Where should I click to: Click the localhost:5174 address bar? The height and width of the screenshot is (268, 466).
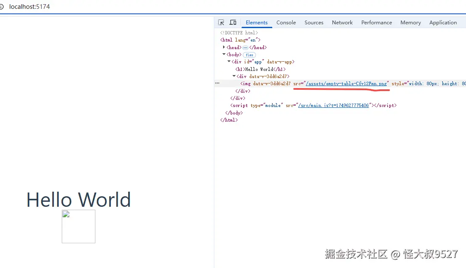(x=29, y=7)
